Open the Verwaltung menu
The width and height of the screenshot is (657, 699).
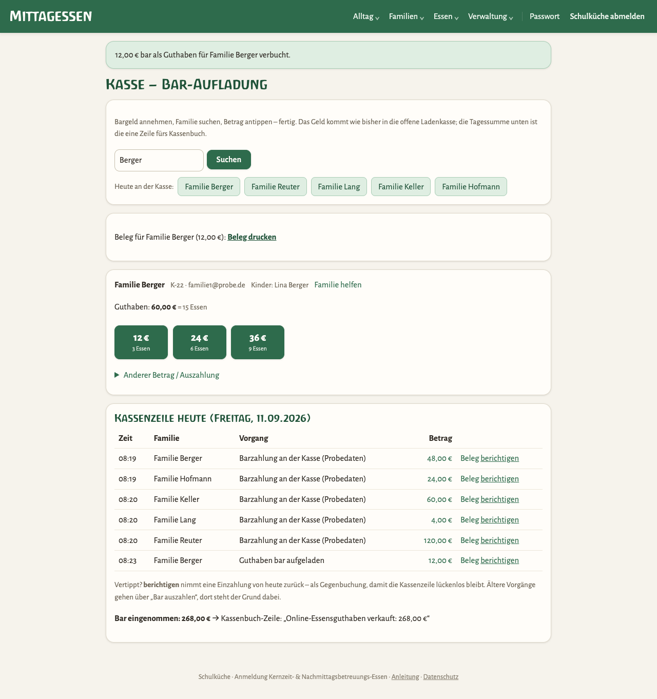coord(490,16)
